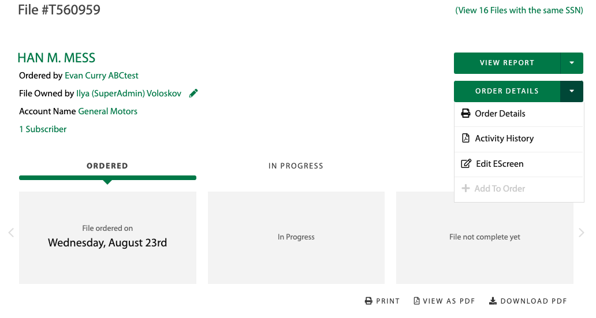Click the PDF file icon for View as PDF
The width and height of the screenshot is (596, 318).
click(x=416, y=301)
